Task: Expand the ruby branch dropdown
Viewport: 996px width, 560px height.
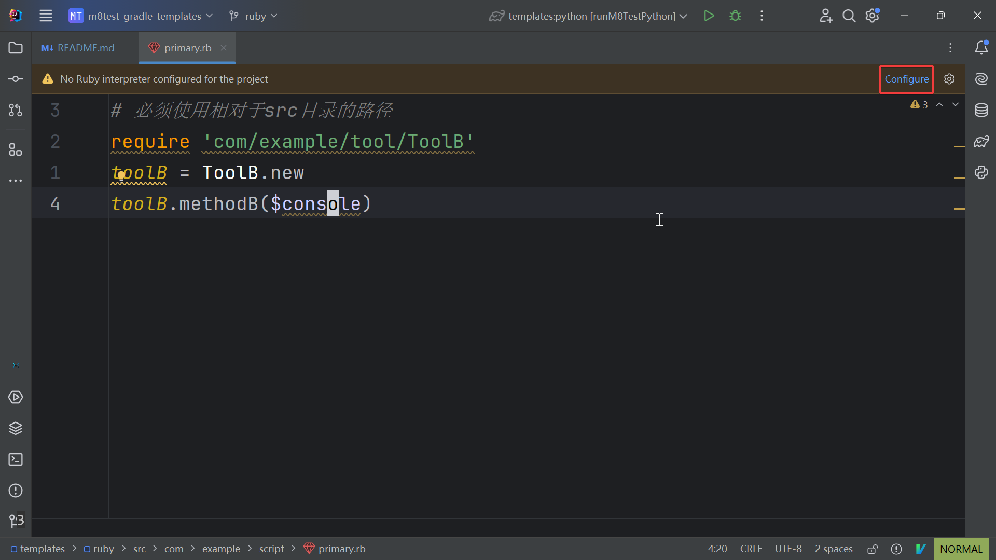Action: [254, 16]
